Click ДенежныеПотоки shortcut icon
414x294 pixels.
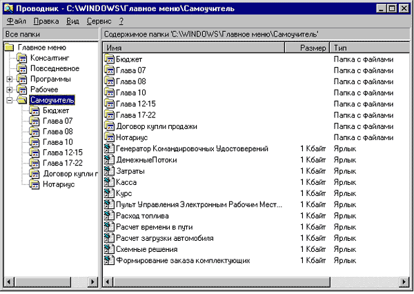tap(109, 159)
